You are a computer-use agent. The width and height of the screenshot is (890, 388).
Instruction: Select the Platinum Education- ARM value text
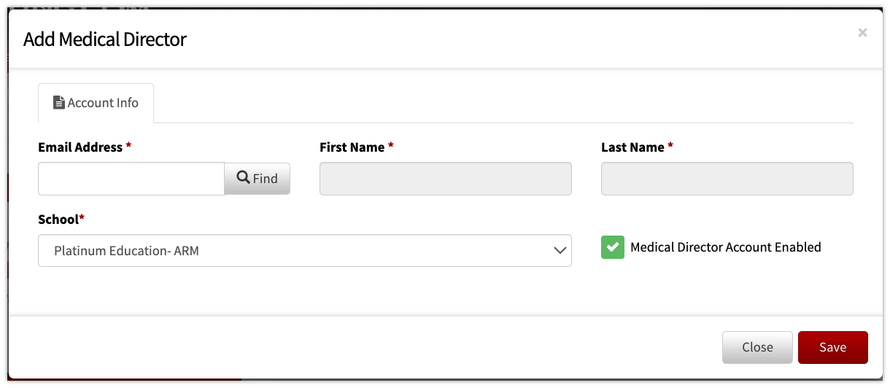[126, 250]
